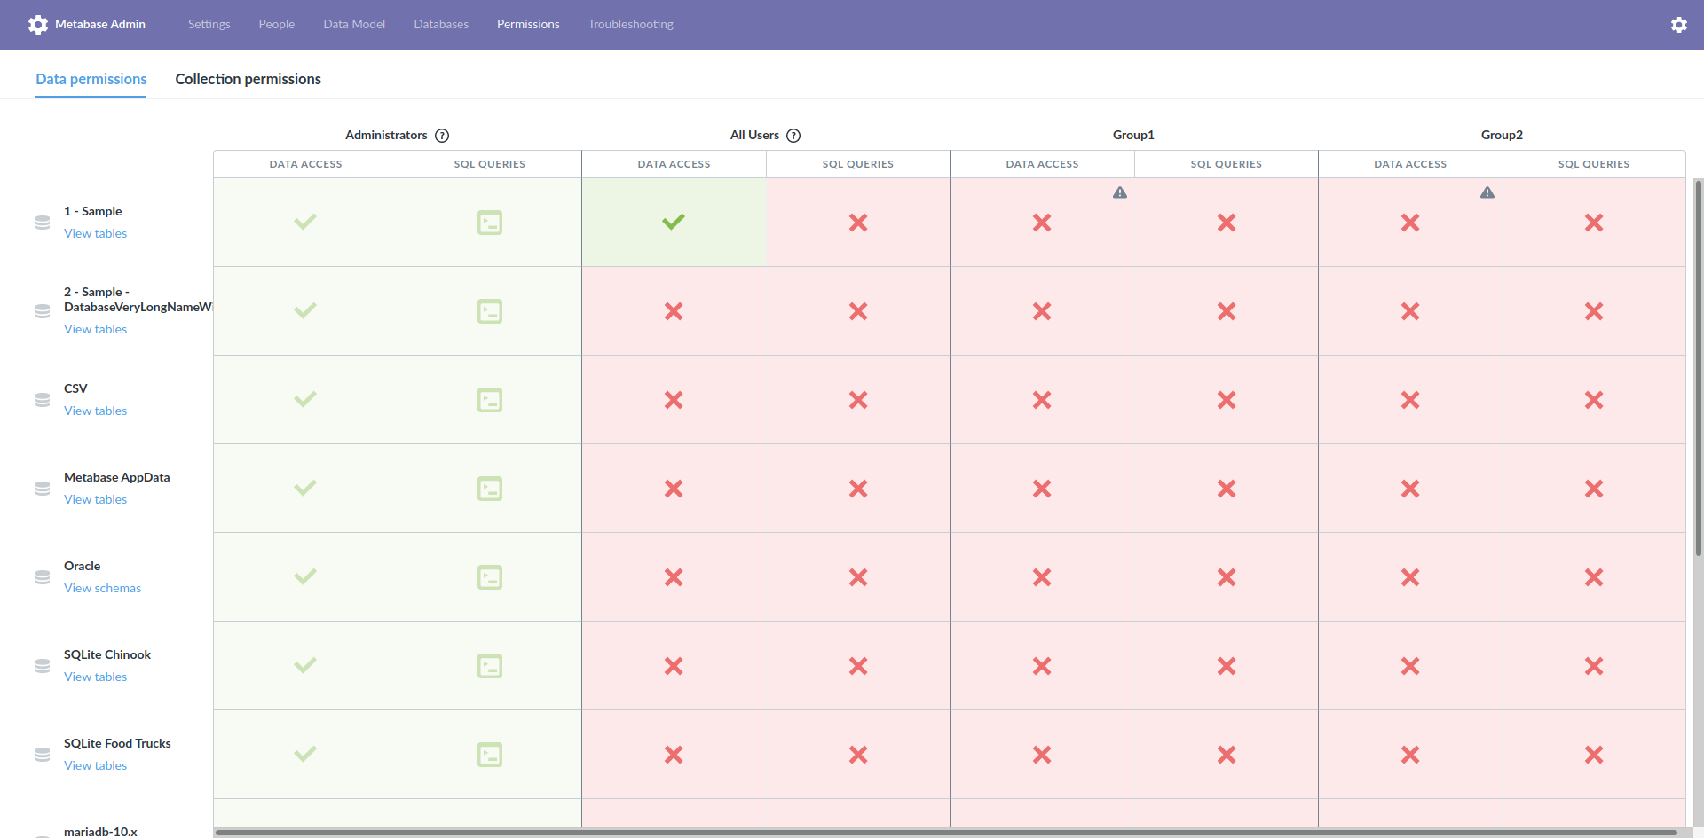Toggle All Users data access for 1 - Sample
The width and height of the screenshot is (1704, 838).
674,223
